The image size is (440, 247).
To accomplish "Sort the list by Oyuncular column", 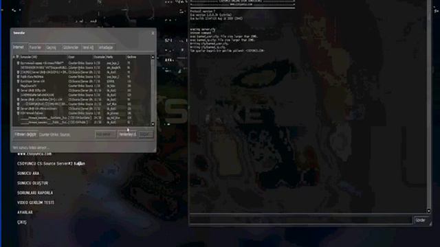I will [99, 57].
